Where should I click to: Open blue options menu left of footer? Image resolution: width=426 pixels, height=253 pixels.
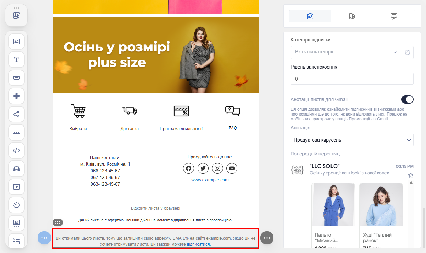44,238
